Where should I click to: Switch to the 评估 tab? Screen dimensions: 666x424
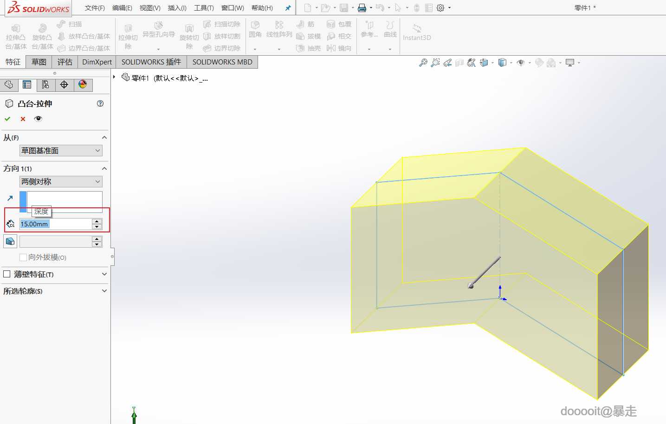65,62
